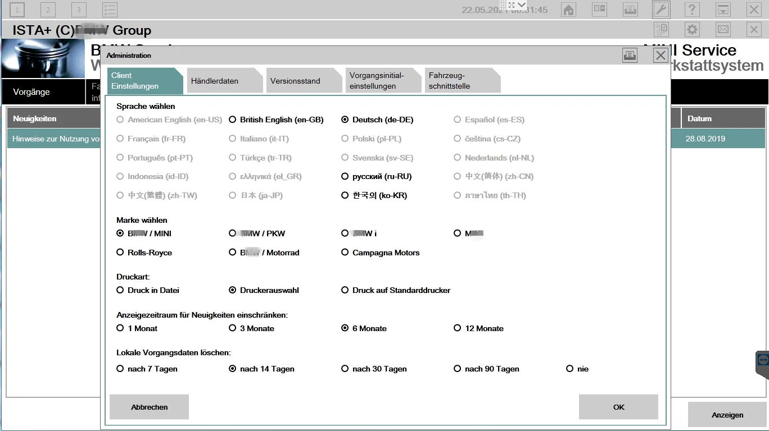Open the Vorgangsinitial-einstellungen tab
This screenshot has width=769, height=431.
(x=383, y=81)
